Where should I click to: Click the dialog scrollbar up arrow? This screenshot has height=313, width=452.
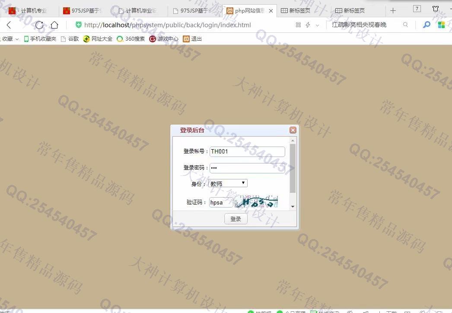click(x=293, y=141)
